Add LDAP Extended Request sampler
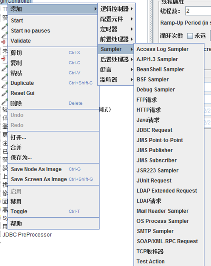 tap(169, 191)
